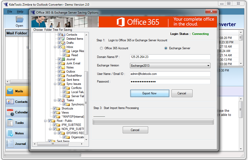The width and height of the screenshot is (248, 160).
Task: Select the Deleted Items folder icon
Action: (x=63, y=39)
